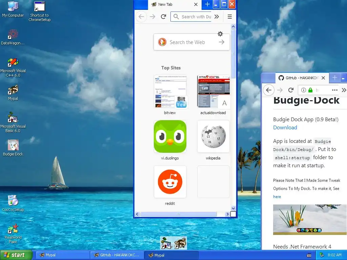The image size is (347, 260).
Task: Run CocCocSetup desktop icon
Action: [13, 203]
